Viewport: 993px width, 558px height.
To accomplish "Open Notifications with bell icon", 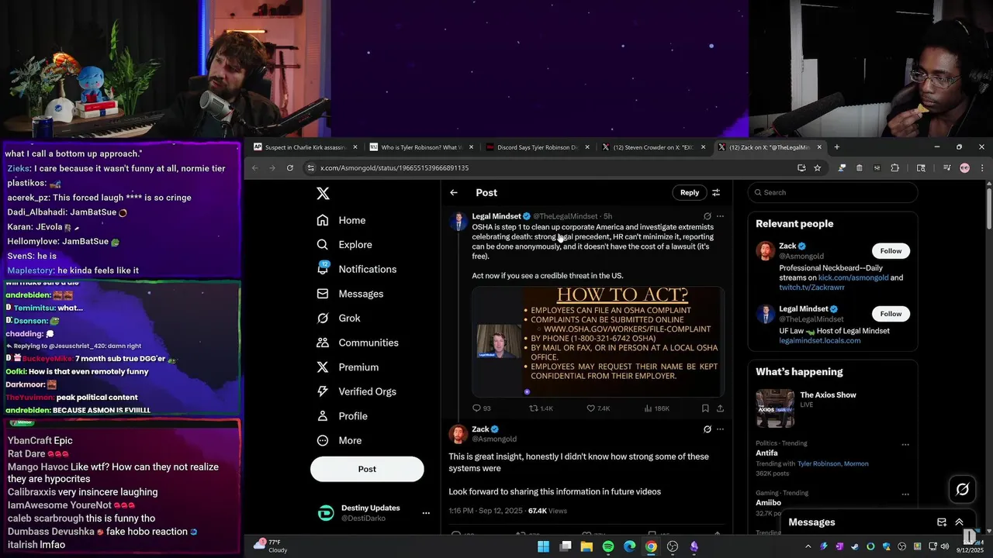I will pos(357,269).
